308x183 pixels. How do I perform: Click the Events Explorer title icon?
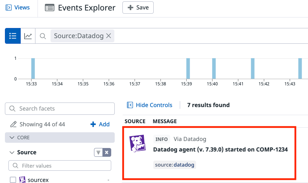49,8
